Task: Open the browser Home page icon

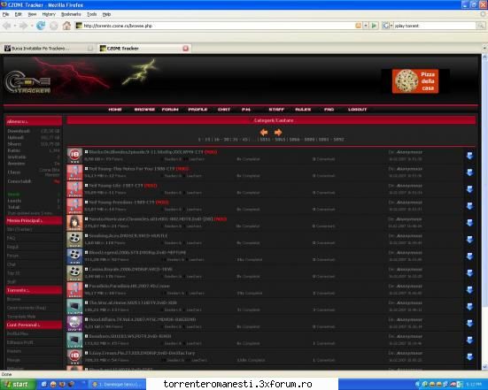Action: 66,26
